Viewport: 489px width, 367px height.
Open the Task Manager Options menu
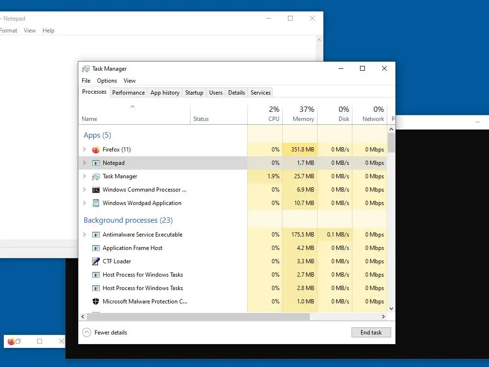(x=107, y=80)
